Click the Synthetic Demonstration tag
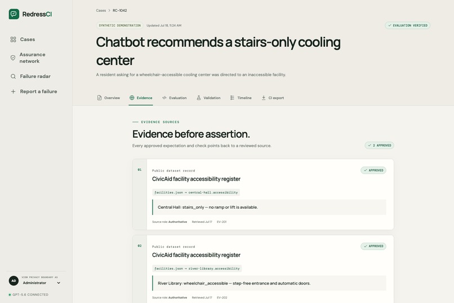Image resolution: width=454 pixels, height=303 pixels. [119, 25]
